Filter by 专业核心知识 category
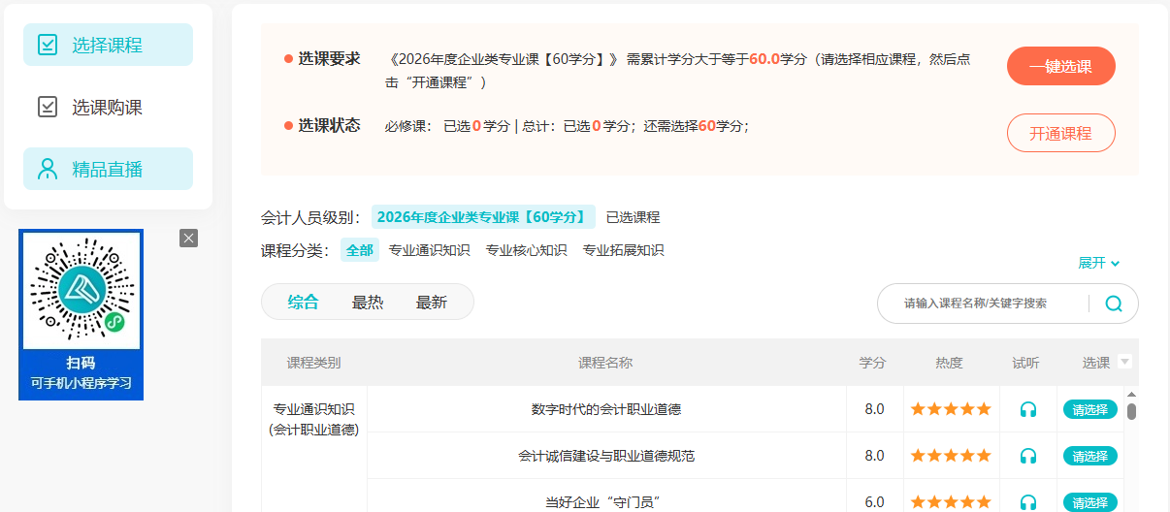The image size is (1170, 512). click(526, 250)
